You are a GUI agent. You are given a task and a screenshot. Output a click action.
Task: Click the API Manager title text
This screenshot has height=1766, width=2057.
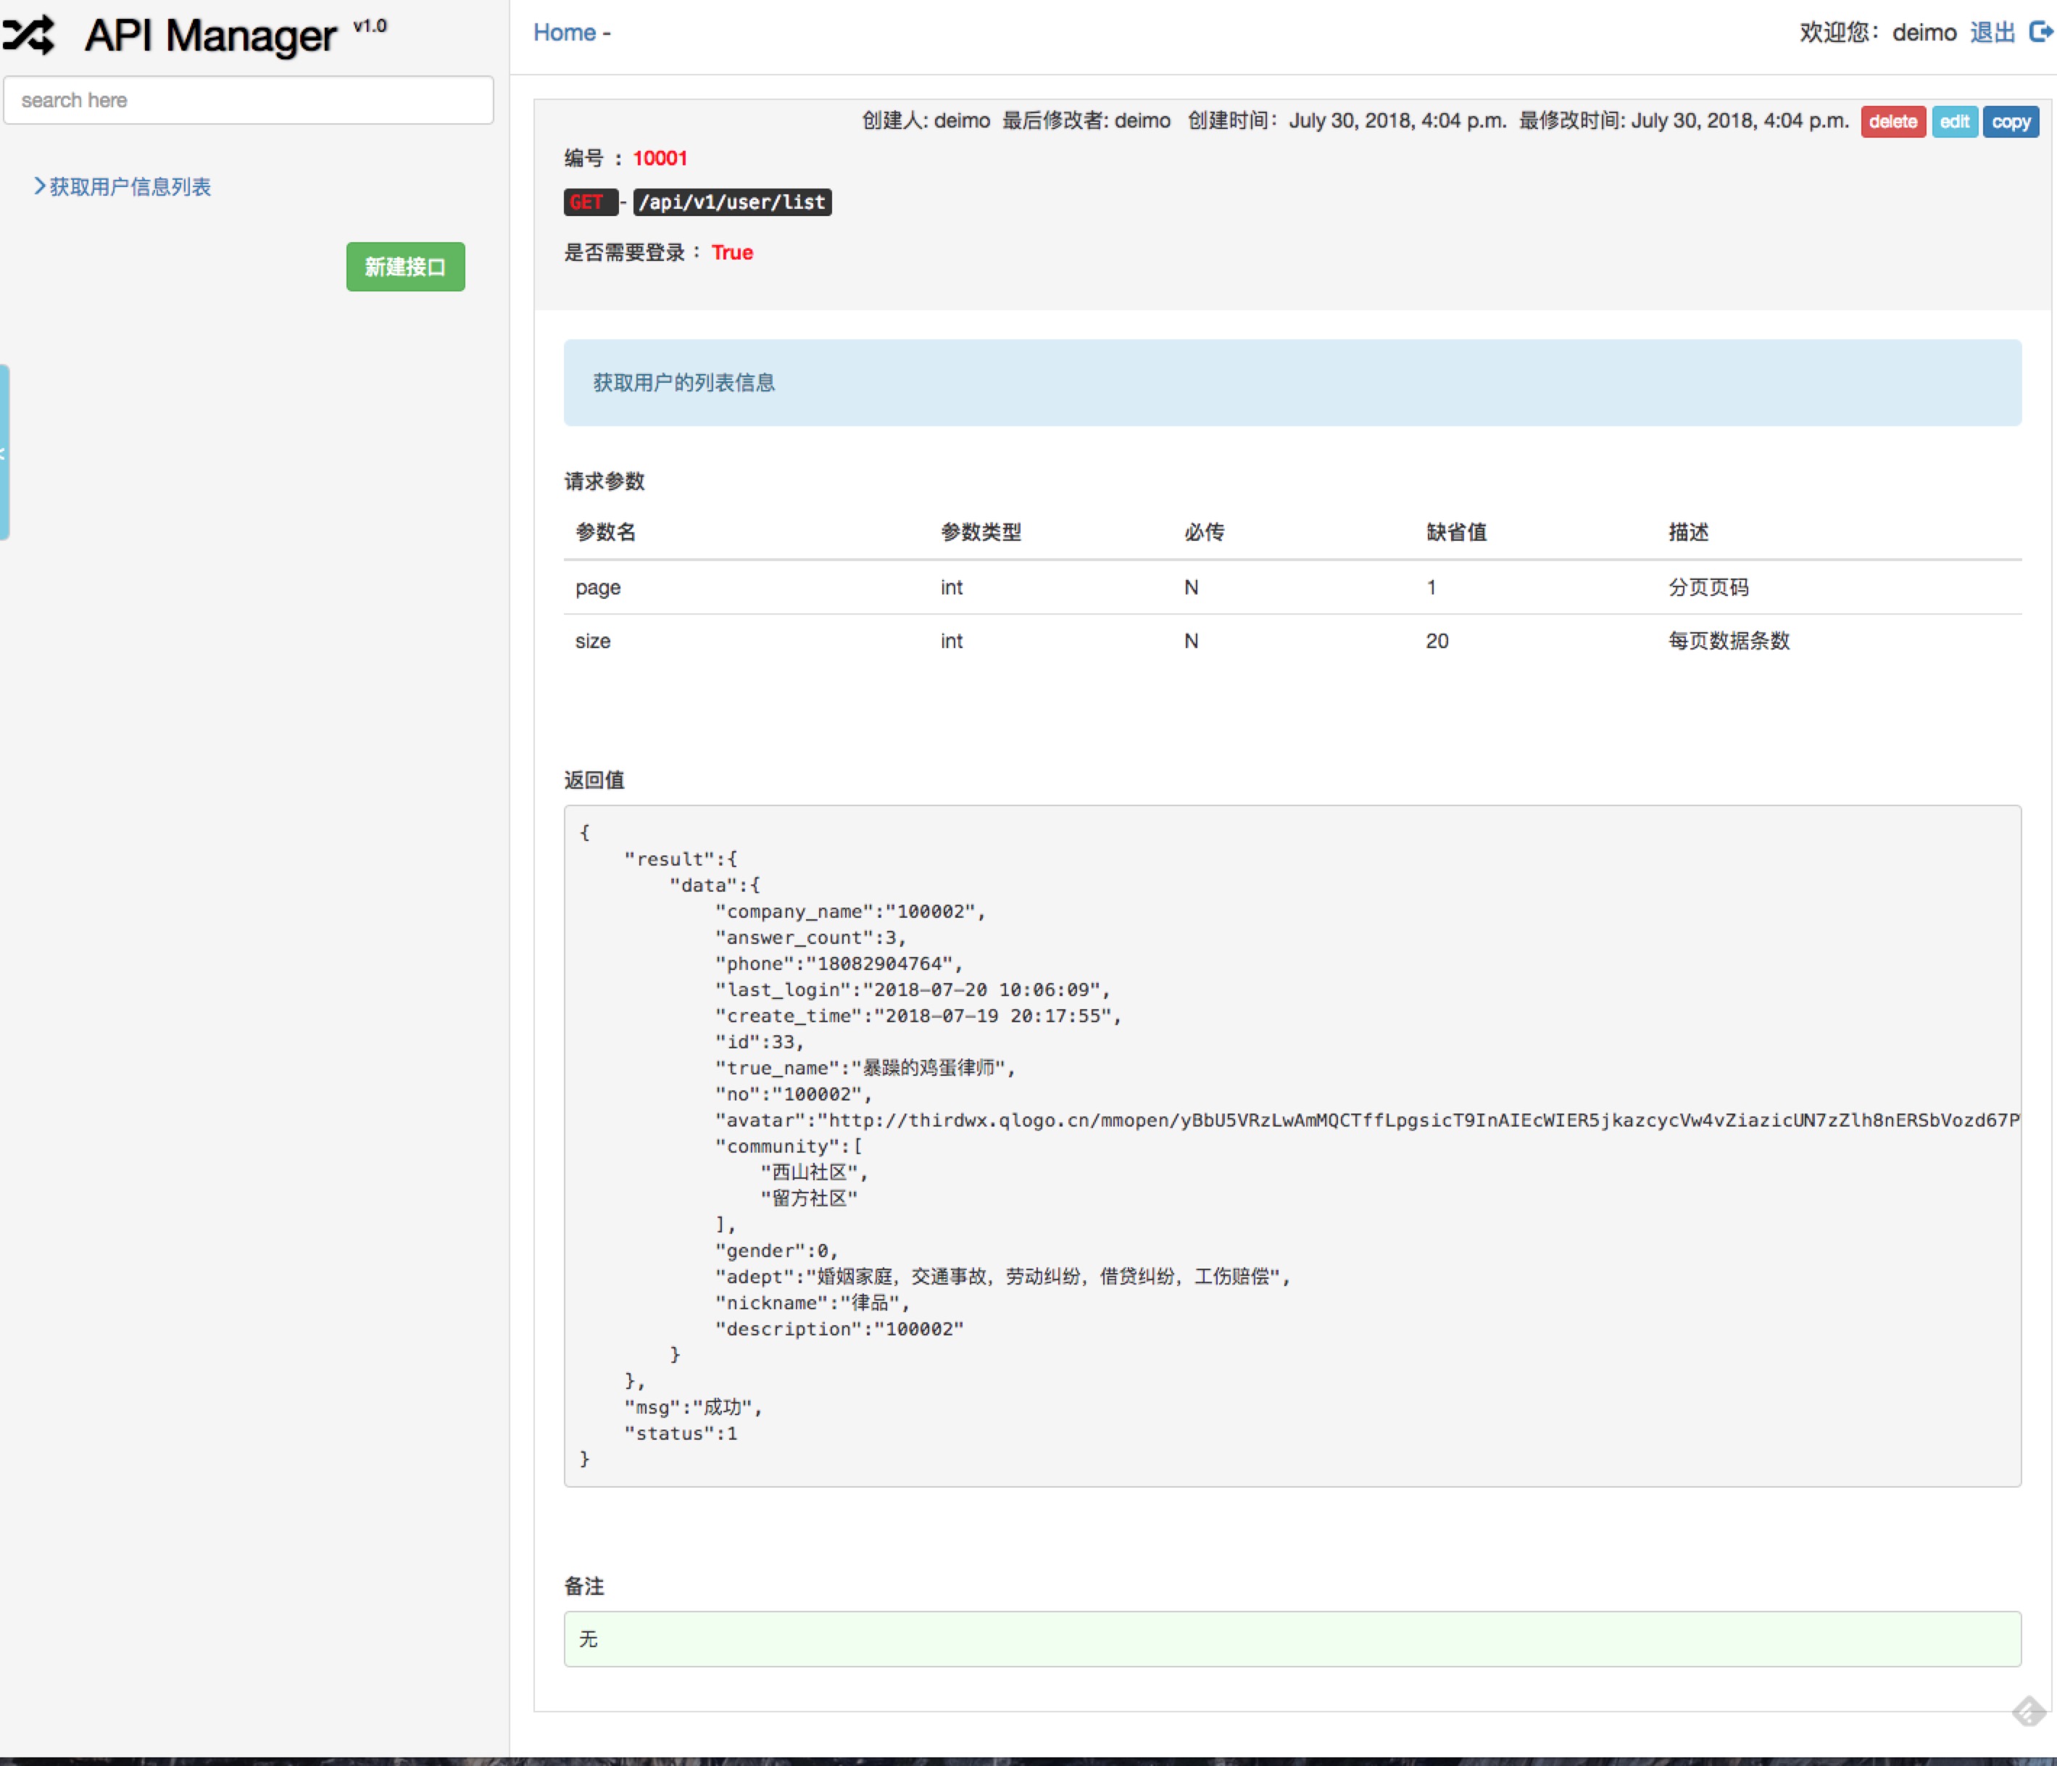pos(210,36)
